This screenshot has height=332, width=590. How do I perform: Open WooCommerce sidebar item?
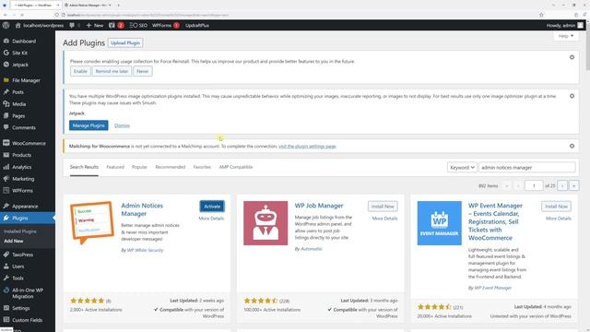28,143
